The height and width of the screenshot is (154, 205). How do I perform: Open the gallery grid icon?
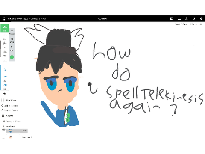(4, 19)
